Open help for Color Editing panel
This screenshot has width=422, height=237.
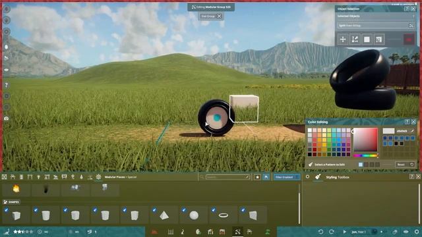click(407, 122)
